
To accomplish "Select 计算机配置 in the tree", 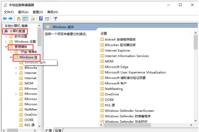I will pos(17,31).
